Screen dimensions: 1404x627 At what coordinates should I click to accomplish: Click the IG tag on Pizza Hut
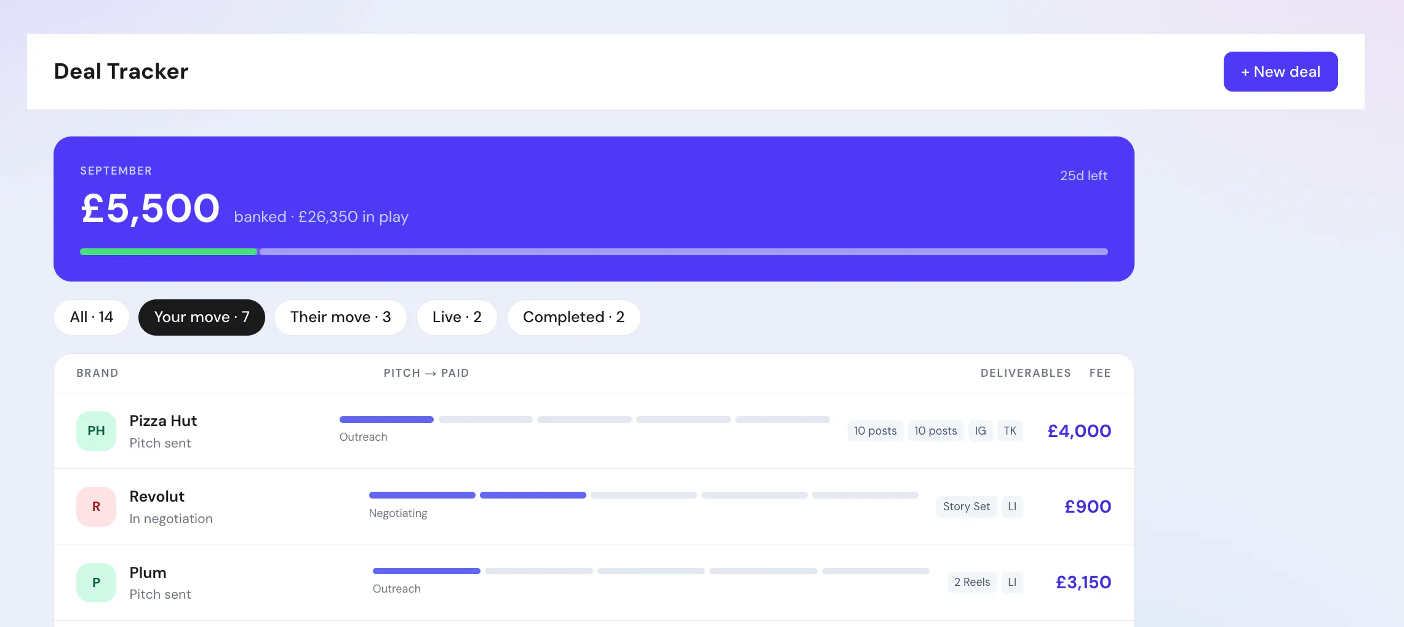(x=981, y=431)
